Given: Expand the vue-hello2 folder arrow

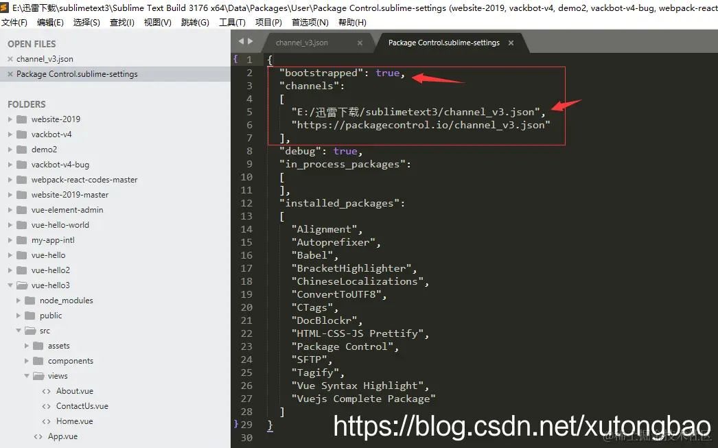Looking at the screenshot, I should [10, 270].
